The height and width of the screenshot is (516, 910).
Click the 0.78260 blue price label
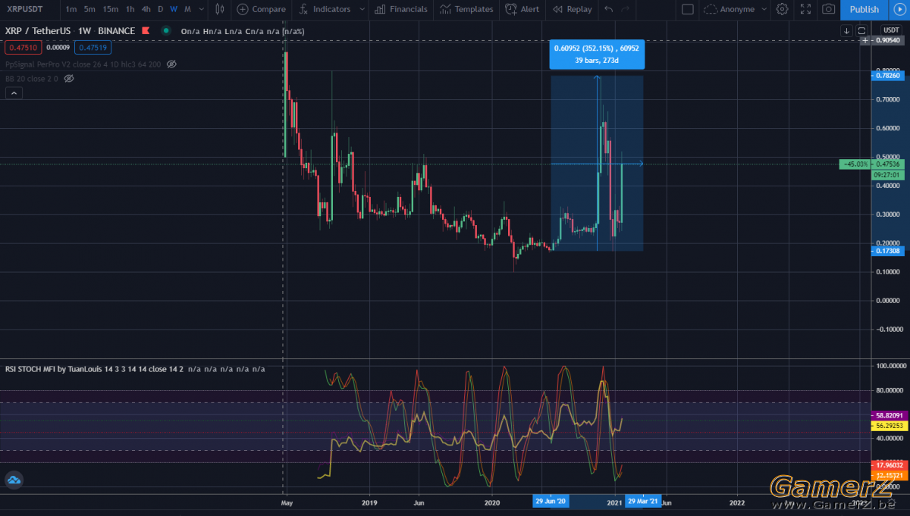click(x=889, y=76)
